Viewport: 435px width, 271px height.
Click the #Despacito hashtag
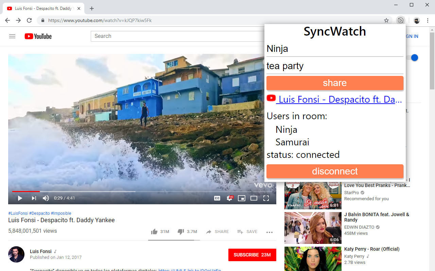point(39,213)
